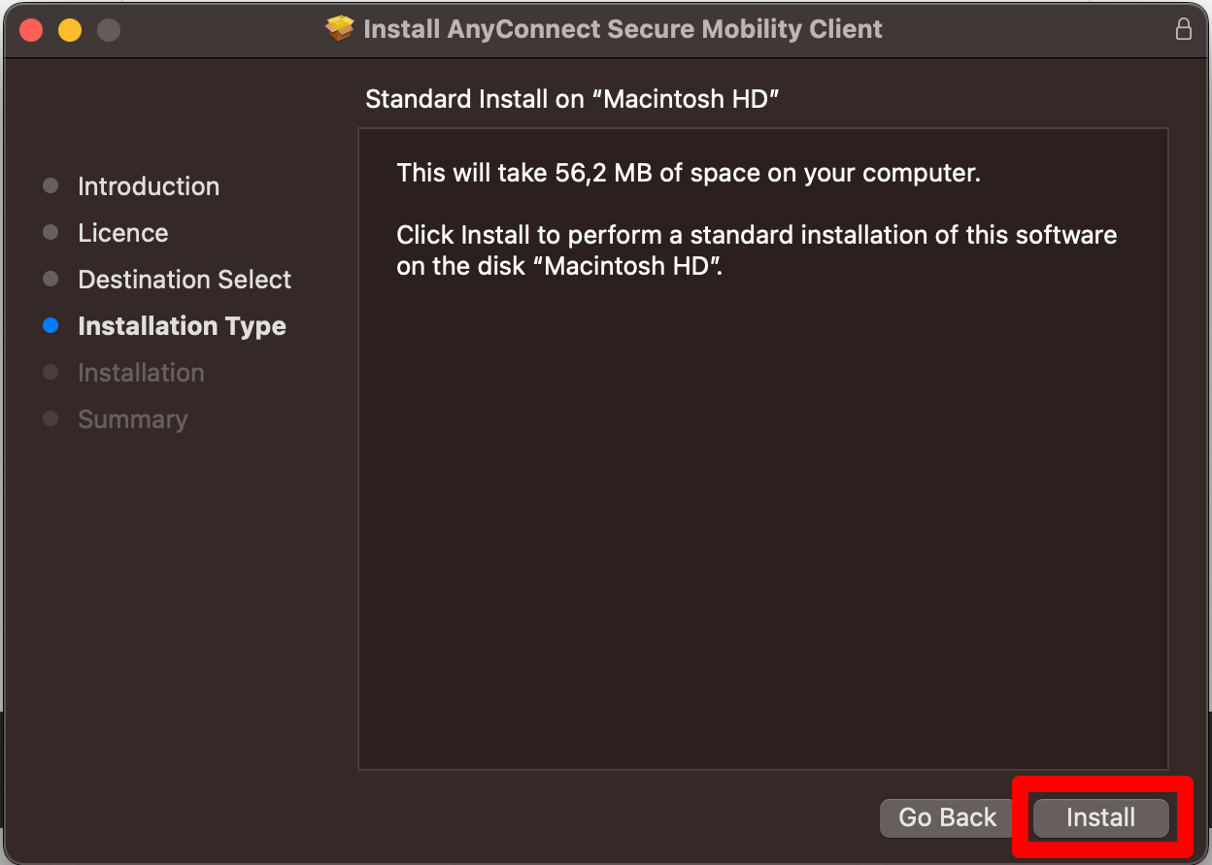Select the Installation step in the sidebar
Image resolution: width=1212 pixels, height=865 pixels.
tap(141, 372)
